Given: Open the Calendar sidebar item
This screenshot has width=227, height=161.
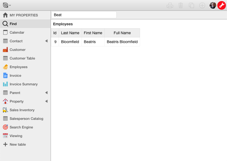Looking at the screenshot, I should tap(25, 32).
